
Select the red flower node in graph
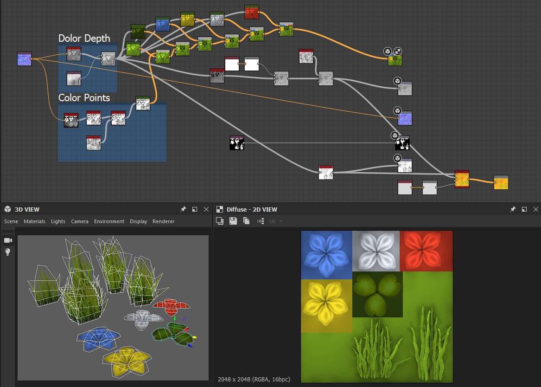(x=251, y=12)
